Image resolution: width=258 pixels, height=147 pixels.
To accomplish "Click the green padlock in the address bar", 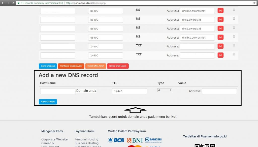I will click(x=18, y=3).
